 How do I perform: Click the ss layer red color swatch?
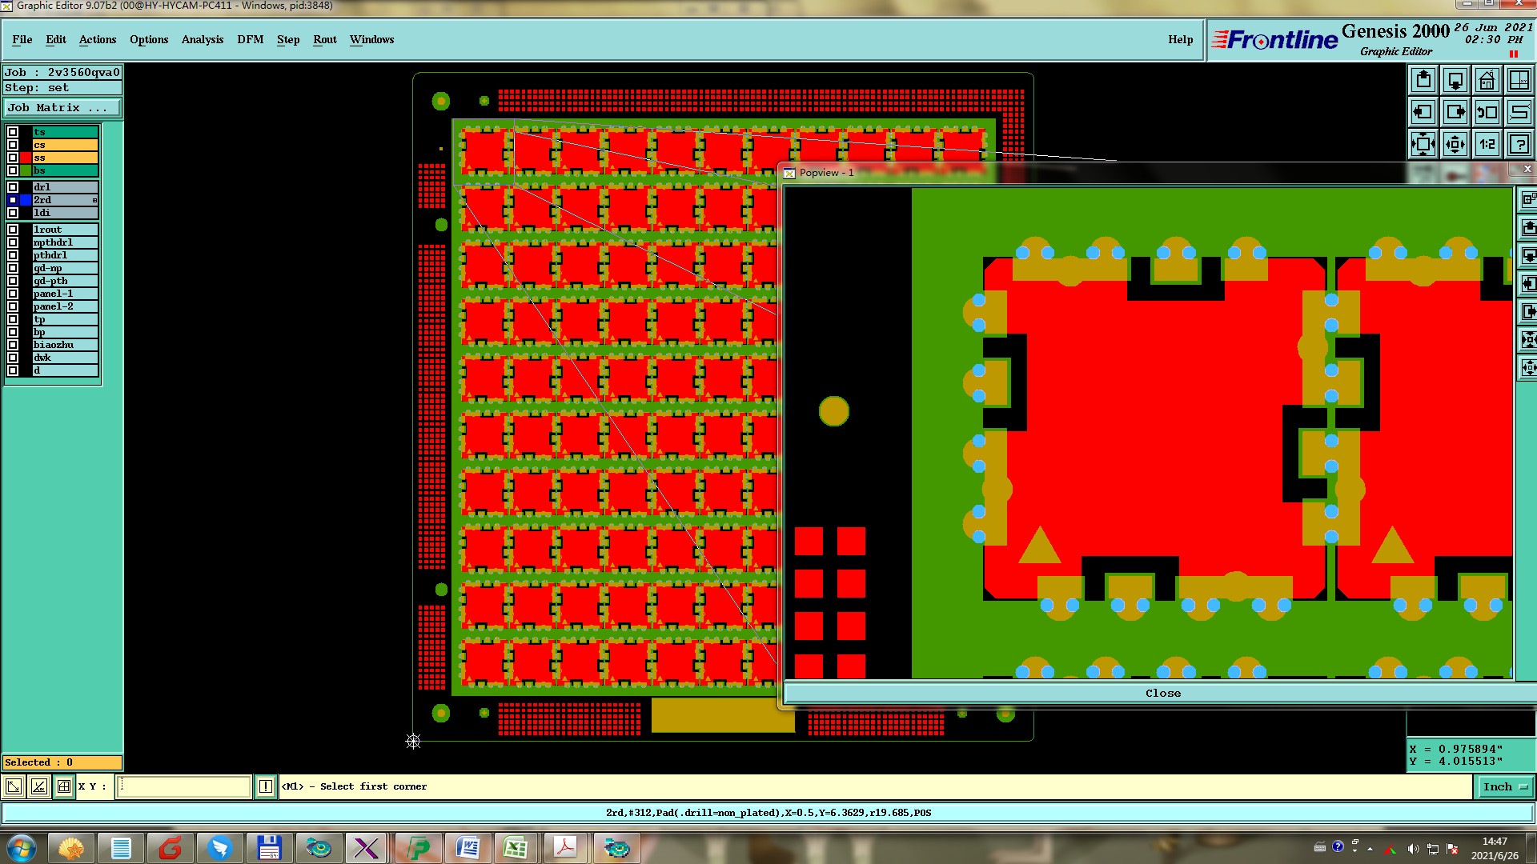26,158
